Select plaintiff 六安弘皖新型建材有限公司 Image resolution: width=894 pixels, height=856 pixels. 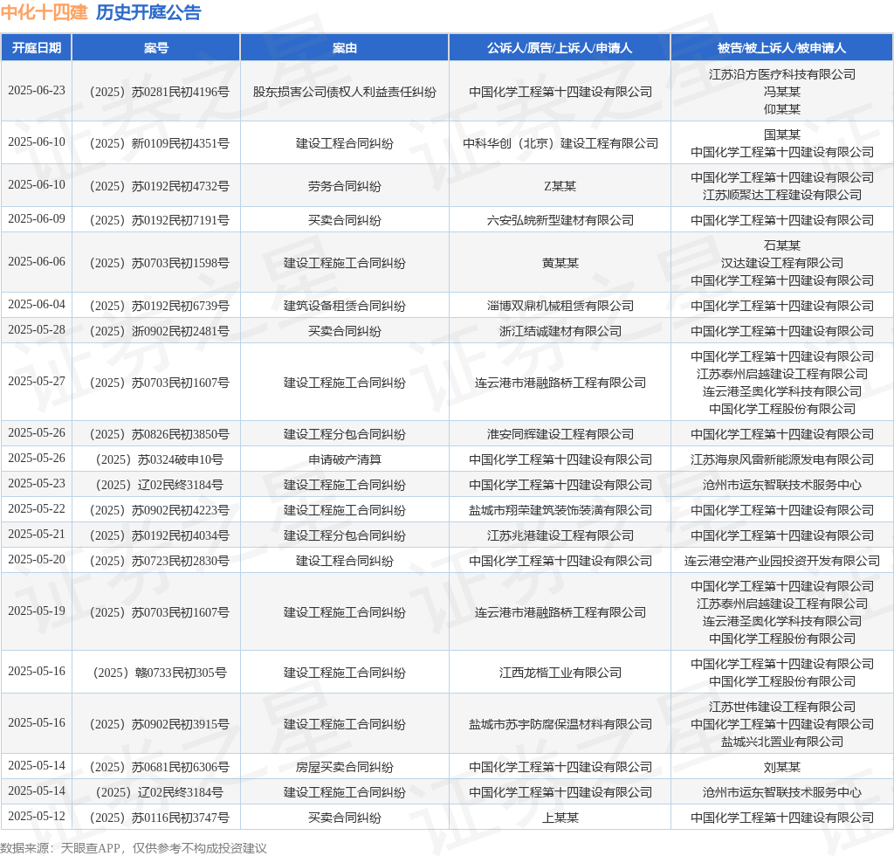click(x=560, y=220)
